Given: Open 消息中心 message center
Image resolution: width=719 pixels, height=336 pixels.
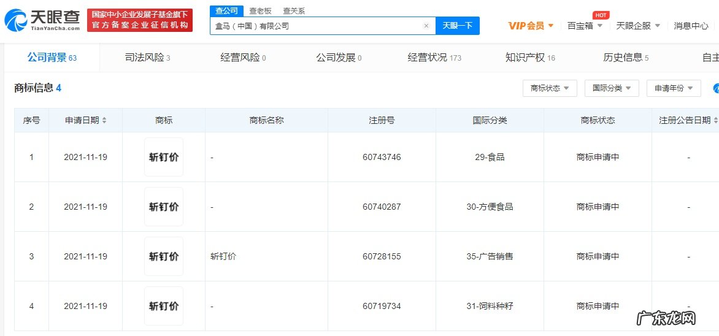Looking at the screenshot, I should pyautogui.click(x=691, y=26).
